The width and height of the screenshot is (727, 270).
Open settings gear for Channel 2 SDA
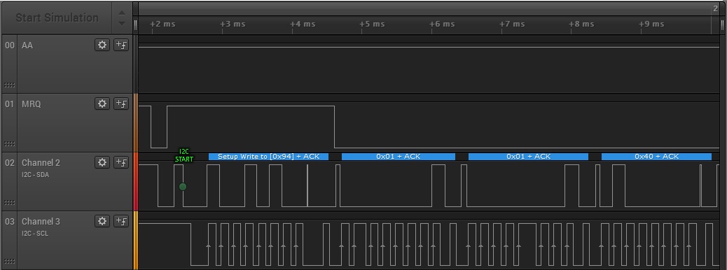(x=102, y=162)
